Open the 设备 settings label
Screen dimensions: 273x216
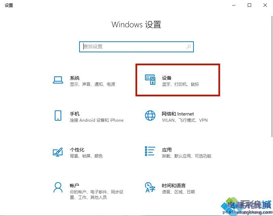[x=167, y=78]
